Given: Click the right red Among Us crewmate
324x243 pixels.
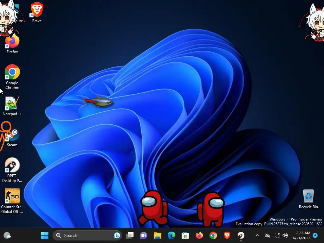Looking at the screenshot, I should pyautogui.click(x=211, y=209).
